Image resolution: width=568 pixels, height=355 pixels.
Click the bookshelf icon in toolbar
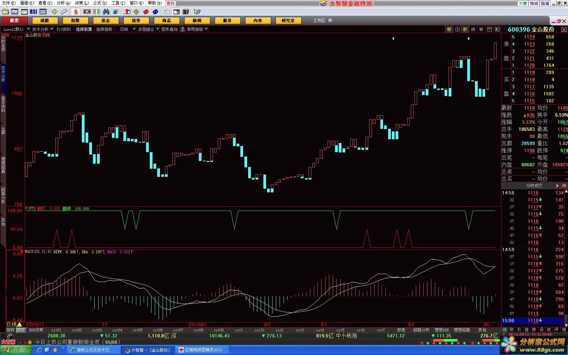(x=186, y=12)
